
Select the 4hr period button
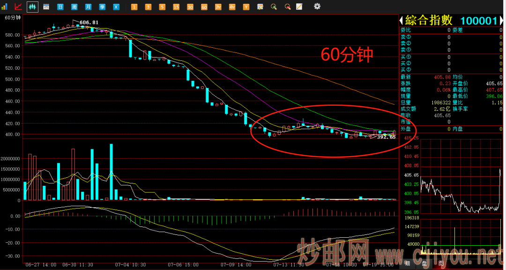pyautogui.click(x=232, y=7)
